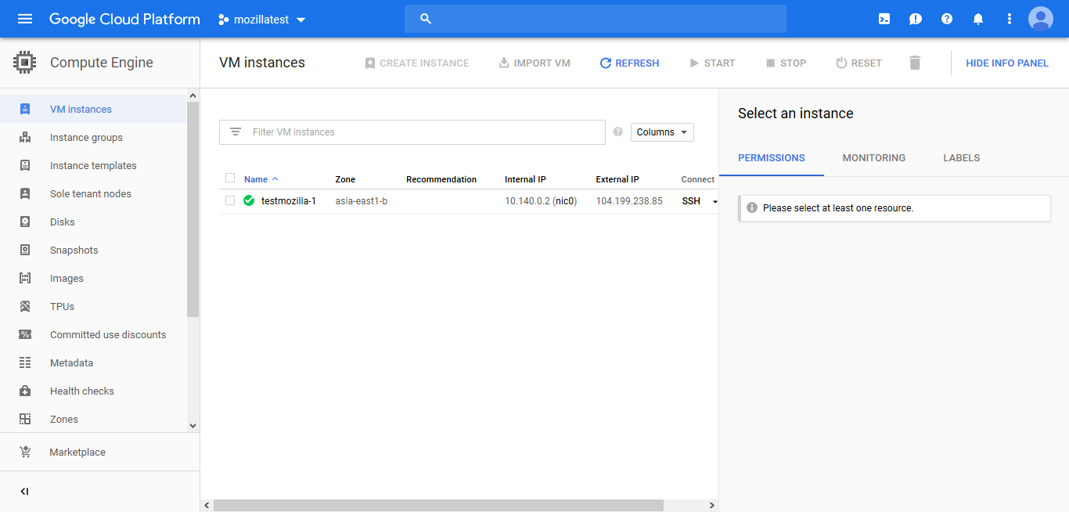Screen dimensions: 1069x512
Task: Open the notifications bell
Action: (x=977, y=19)
